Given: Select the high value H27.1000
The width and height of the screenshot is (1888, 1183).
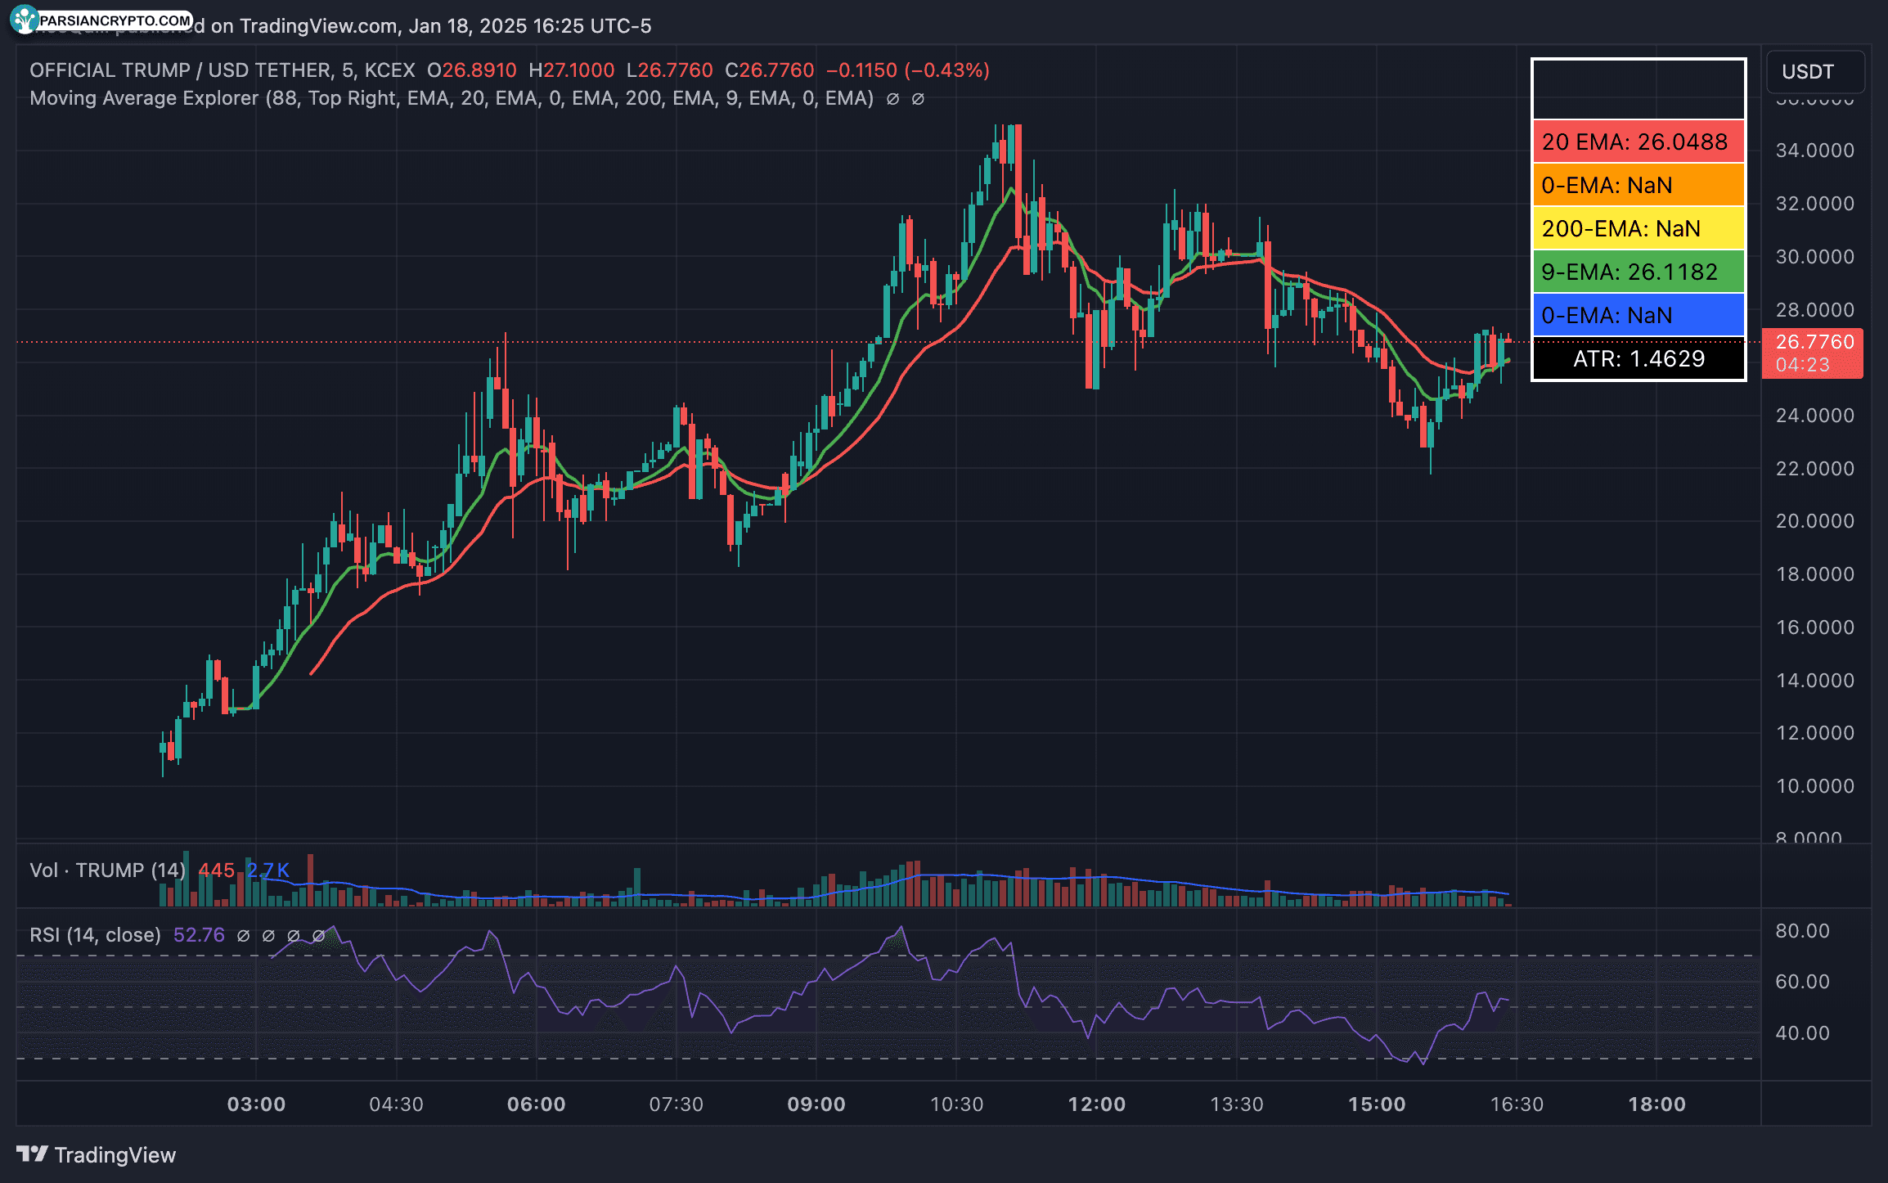Looking at the screenshot, I should (x=571, y=70).
